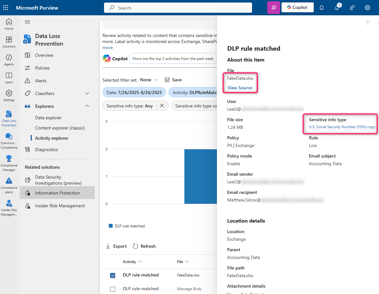
Task: Click View Source link
Action: coord(240,88)
